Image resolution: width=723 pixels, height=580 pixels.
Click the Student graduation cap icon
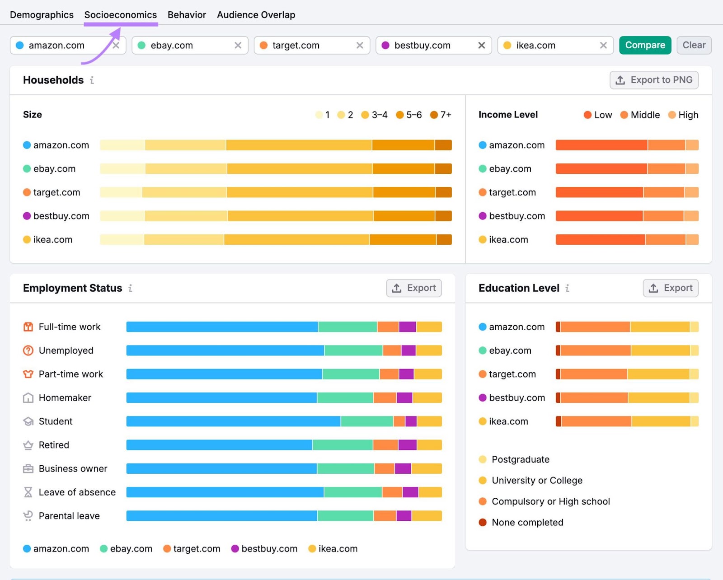28,421
